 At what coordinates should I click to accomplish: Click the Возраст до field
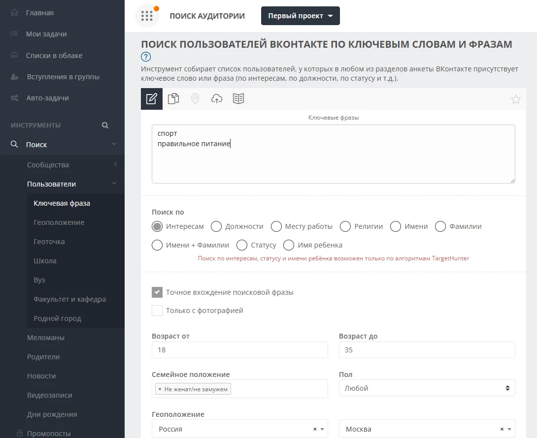pyautogui.click(x=427, y=350)
